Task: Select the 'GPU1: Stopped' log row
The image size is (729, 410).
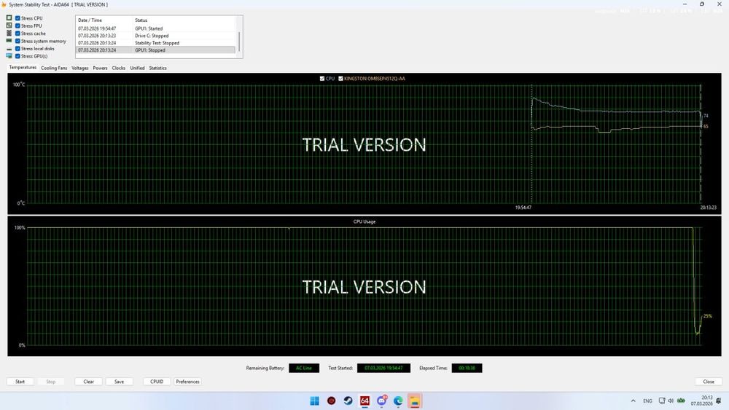Action: [156, 50]
